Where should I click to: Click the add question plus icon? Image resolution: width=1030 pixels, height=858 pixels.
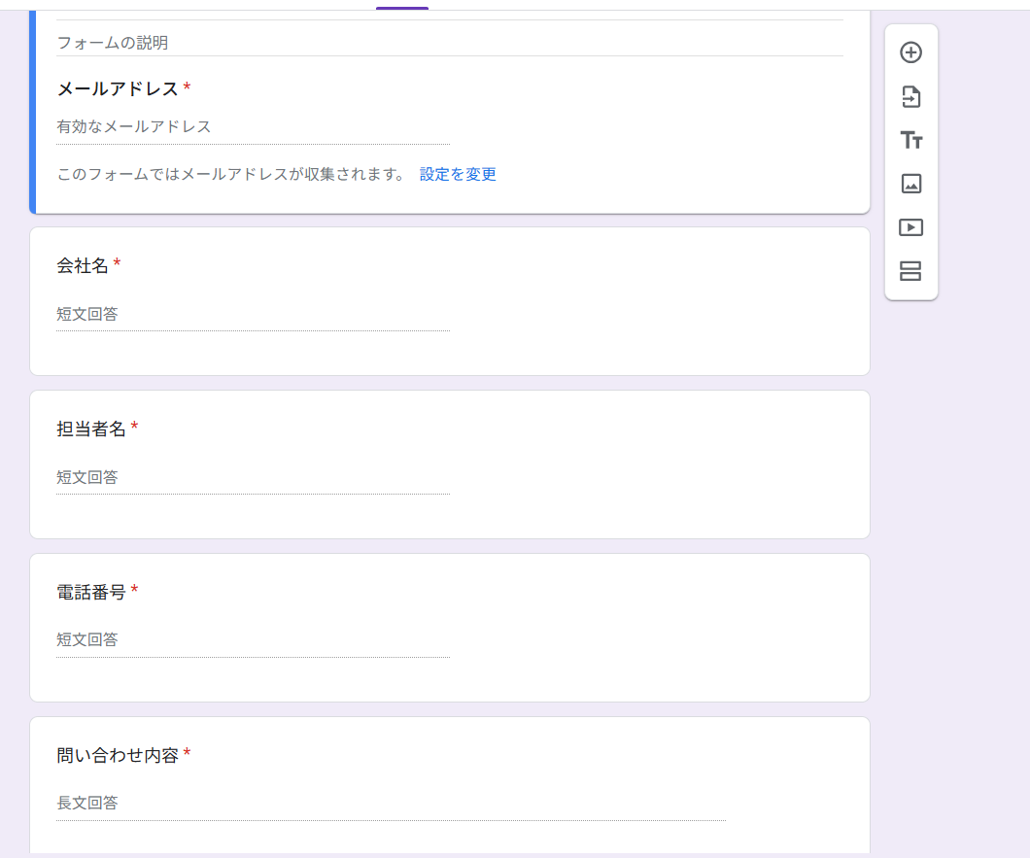[x=910, y=52]
